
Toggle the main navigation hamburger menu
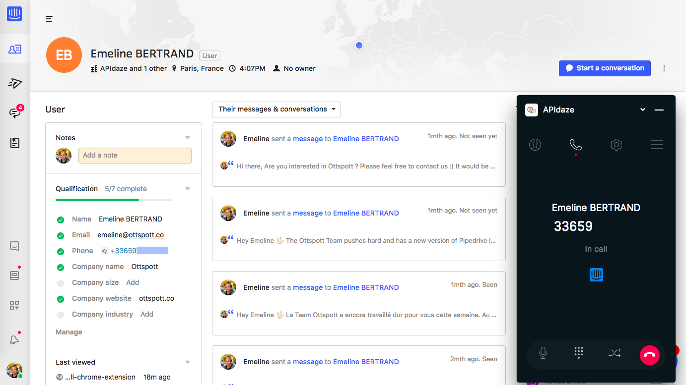49,19
